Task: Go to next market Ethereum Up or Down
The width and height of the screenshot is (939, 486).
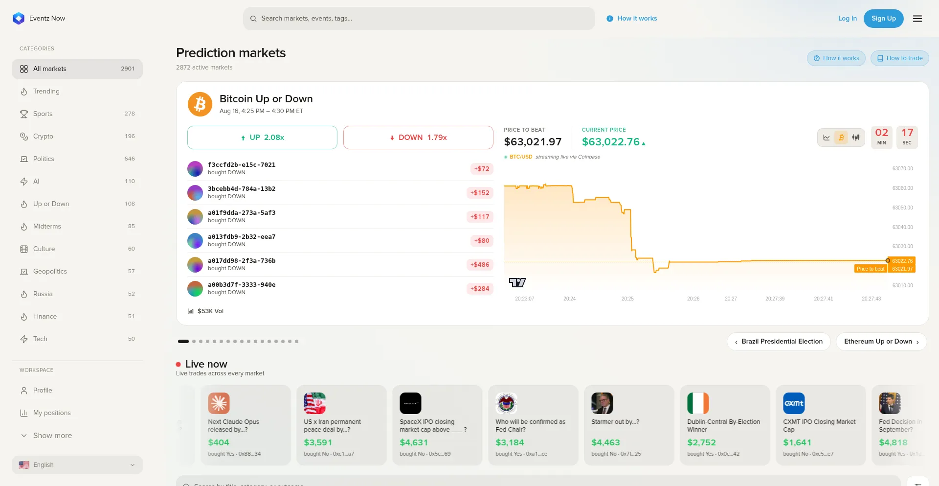Action: point(881,342)
